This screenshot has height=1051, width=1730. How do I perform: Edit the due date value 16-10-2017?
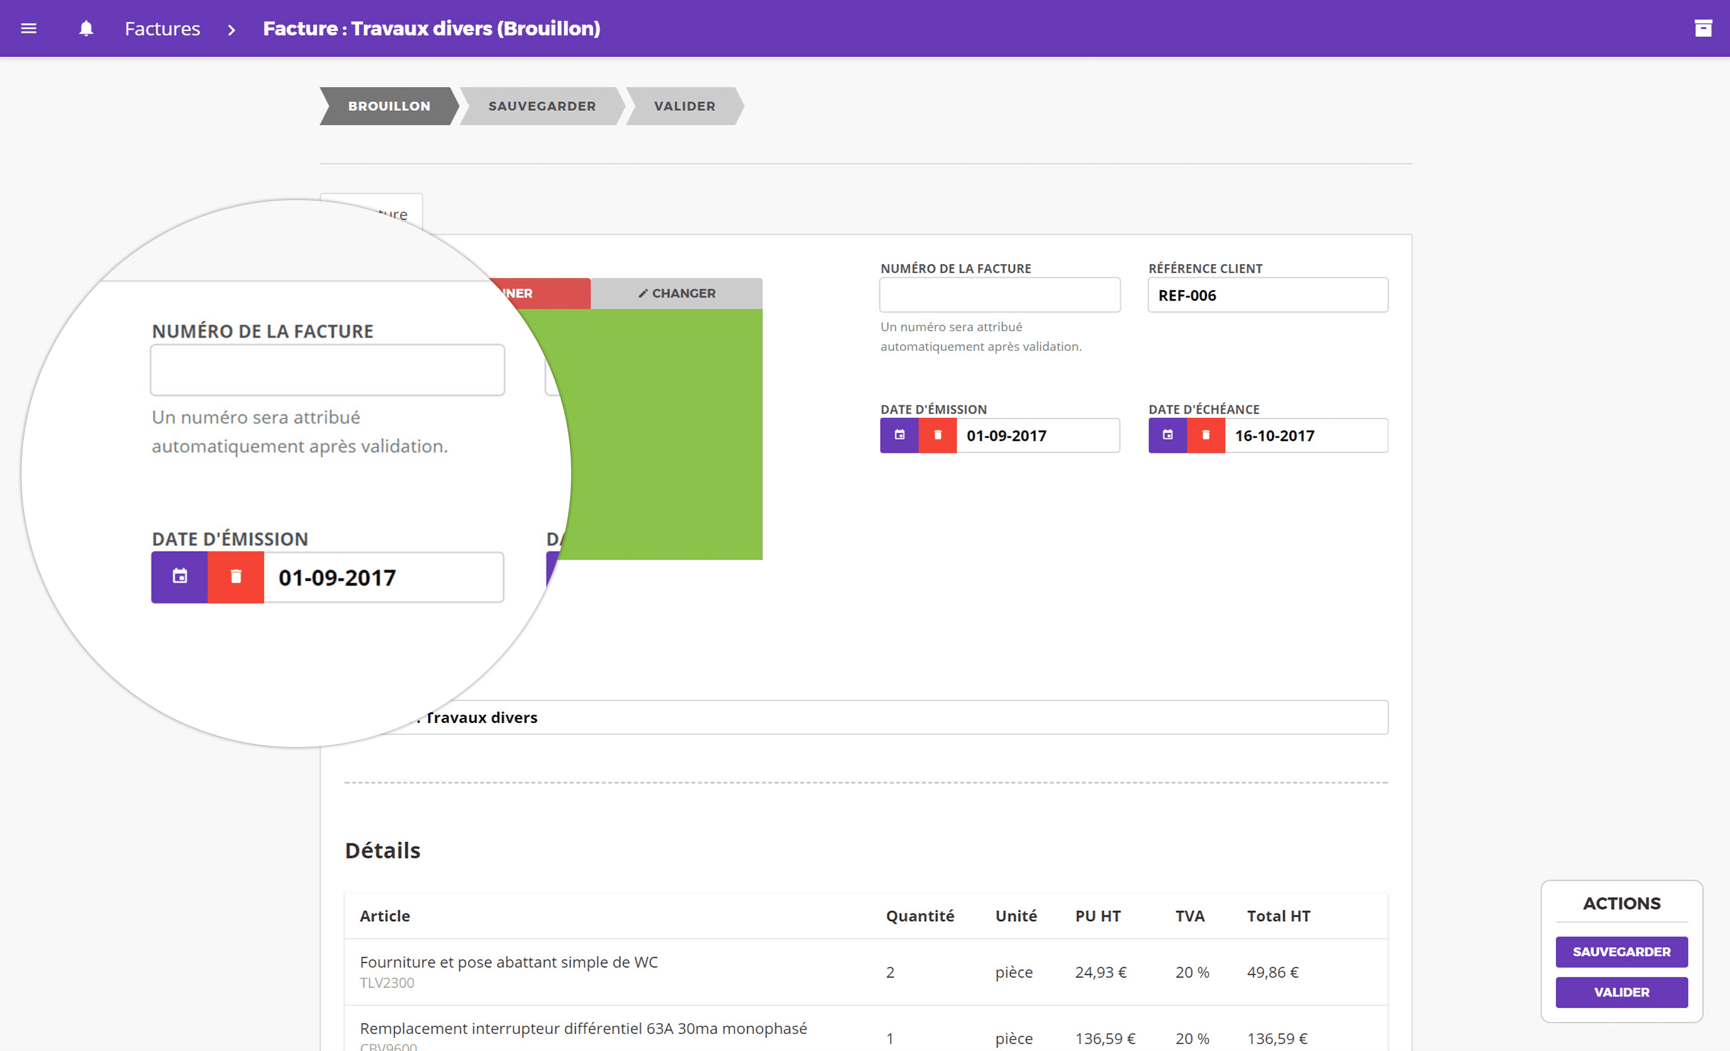pos(1306,436)
